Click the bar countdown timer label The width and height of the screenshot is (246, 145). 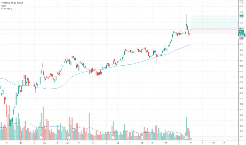pyautogui.click(x=242, y=35)
